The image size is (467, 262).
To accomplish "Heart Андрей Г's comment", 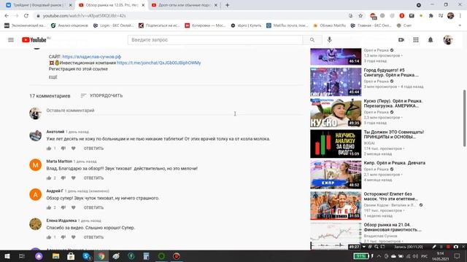I will coord(73,207).
